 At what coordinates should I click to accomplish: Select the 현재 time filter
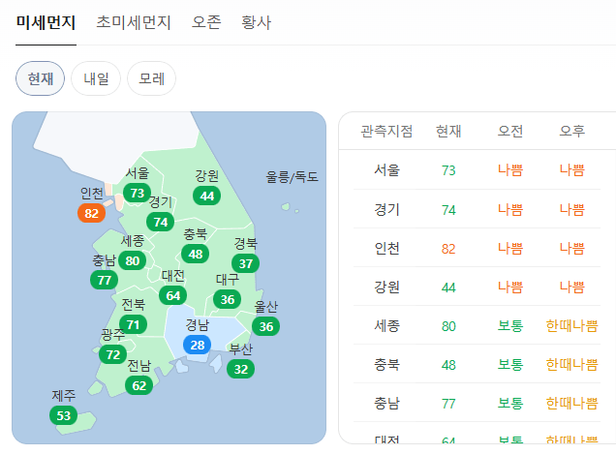coord(41,78)
